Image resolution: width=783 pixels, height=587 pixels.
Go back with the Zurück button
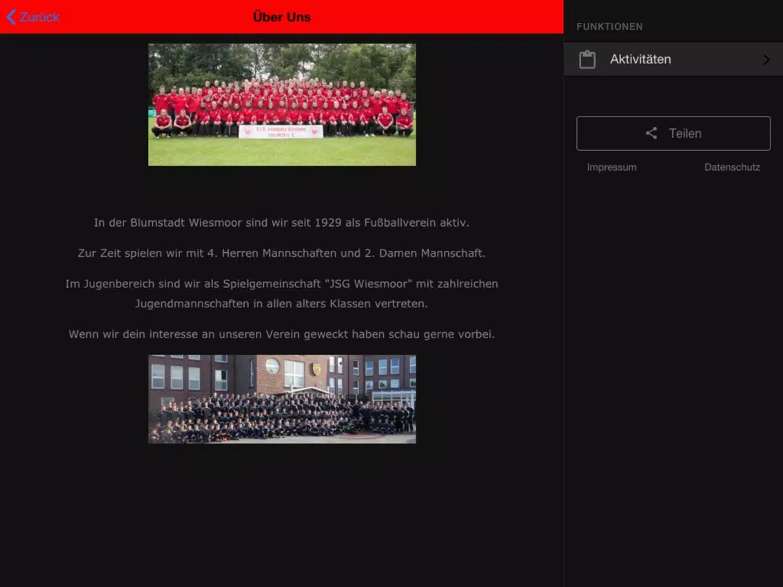click(33, 17)
